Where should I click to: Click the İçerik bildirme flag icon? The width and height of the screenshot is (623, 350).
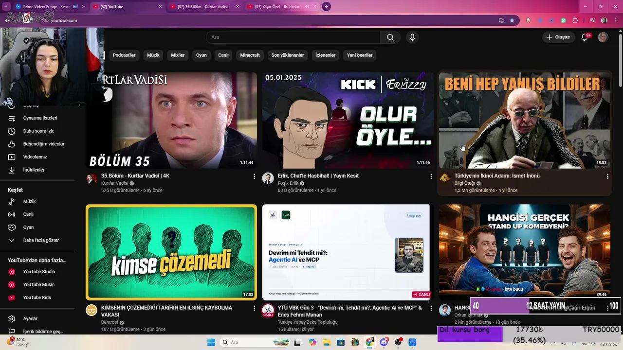pos(12,332)
